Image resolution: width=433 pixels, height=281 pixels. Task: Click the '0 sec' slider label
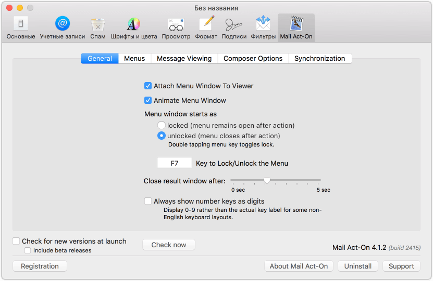pos(238,190)
